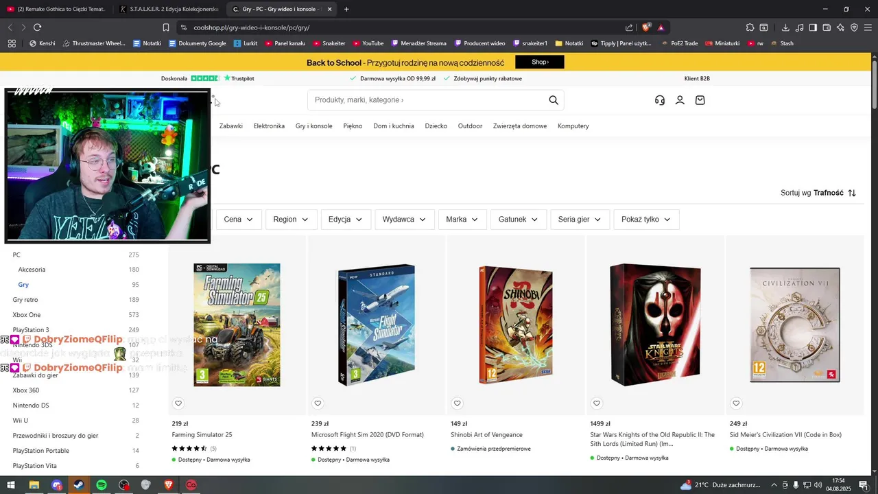Open bookmarks apps grid icon
Image resolution: width=878 pixels, height=494 pixels.
(12, 43)
